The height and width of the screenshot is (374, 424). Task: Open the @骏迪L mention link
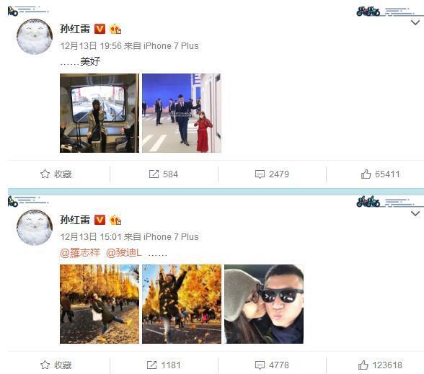[124, 253]
